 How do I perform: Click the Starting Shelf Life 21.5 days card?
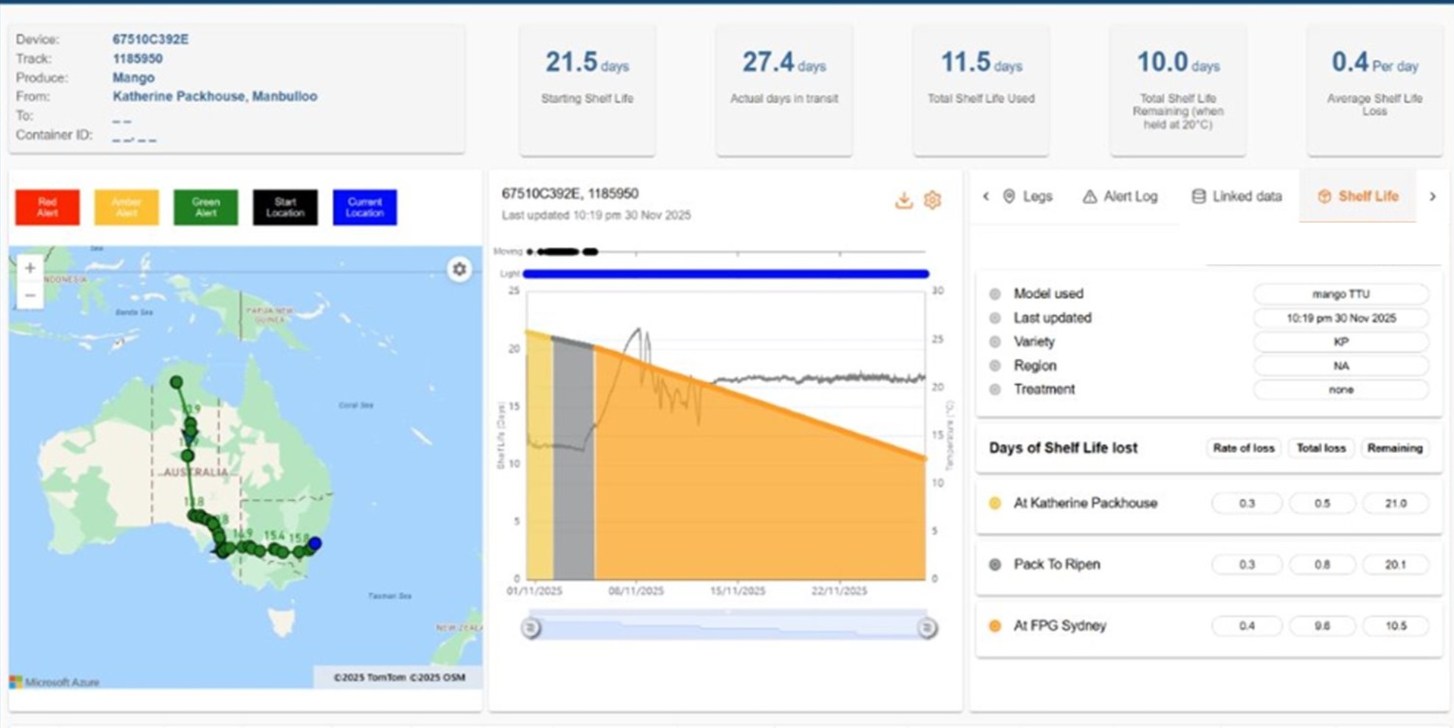pyautogui.click(x=587, y=90)
